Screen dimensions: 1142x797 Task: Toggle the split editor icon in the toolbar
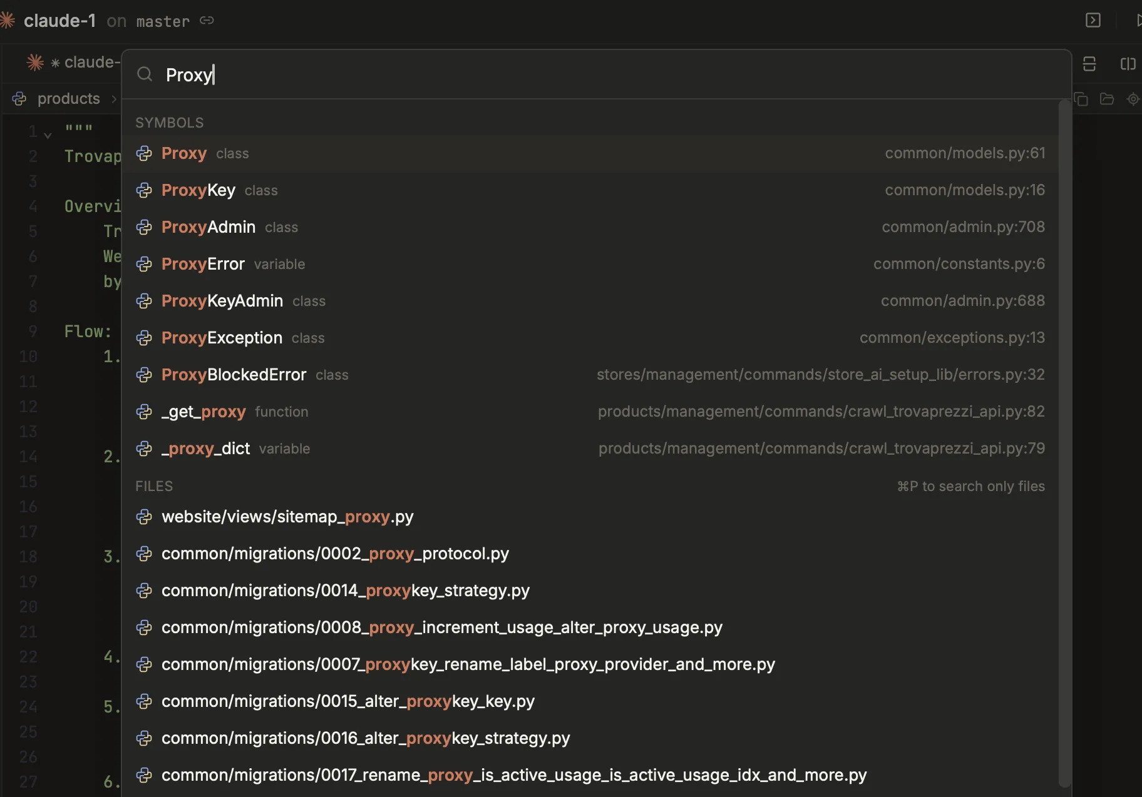tap(1128, 64)
